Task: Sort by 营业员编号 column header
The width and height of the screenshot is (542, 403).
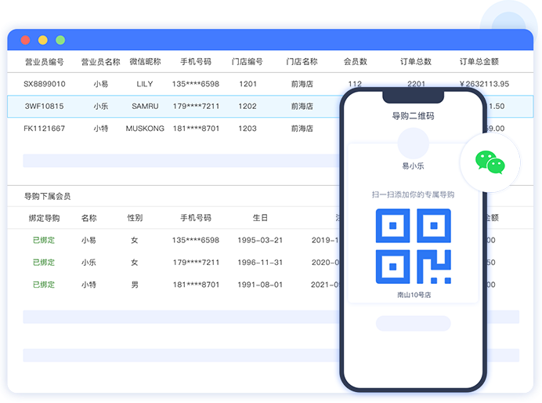Action: click(x=44, y=62)
